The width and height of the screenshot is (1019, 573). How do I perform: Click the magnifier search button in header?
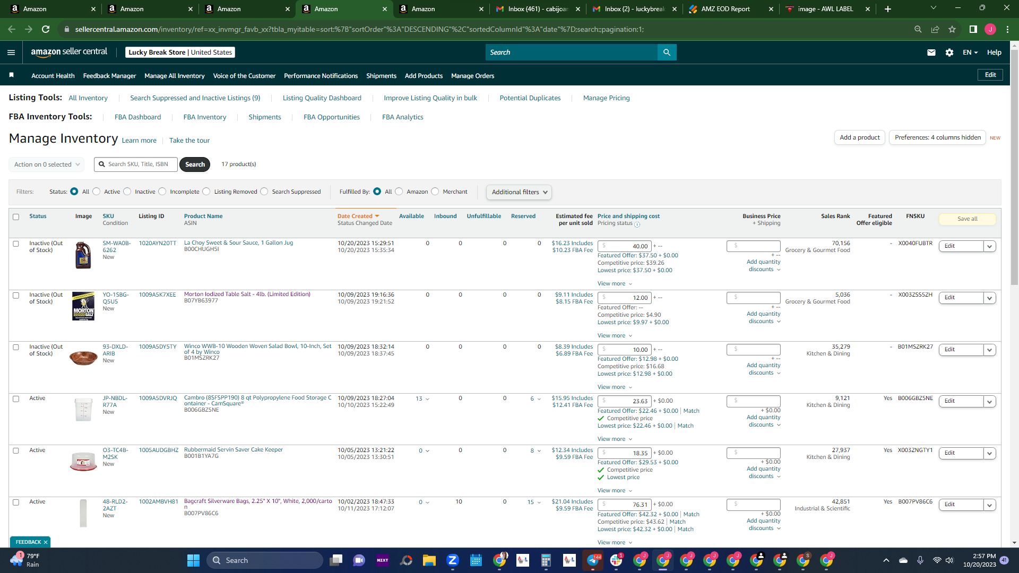tap(667, 53)
